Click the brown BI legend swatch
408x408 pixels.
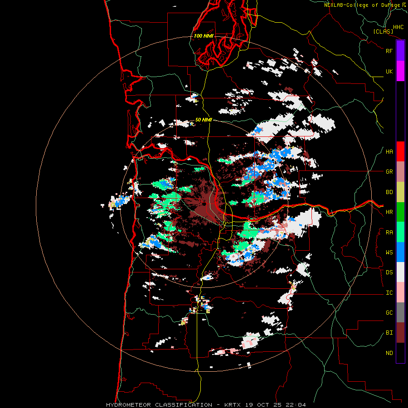click(x=400, y=333)
